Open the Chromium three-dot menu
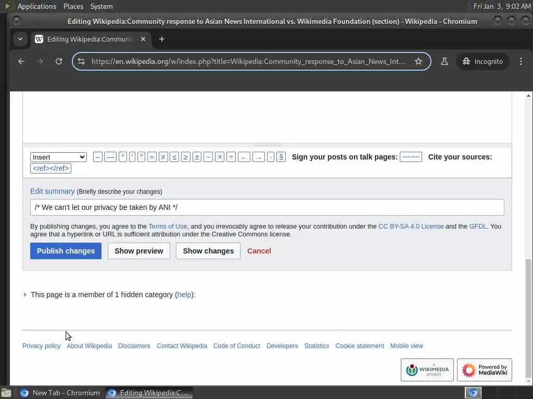 [521, 61]
